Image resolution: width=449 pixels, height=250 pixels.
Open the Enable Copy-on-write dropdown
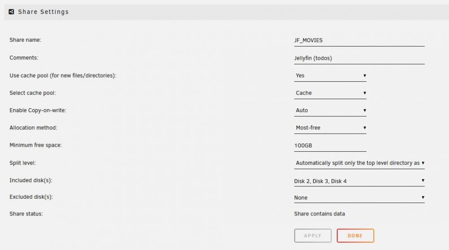(x=330, y=110)
